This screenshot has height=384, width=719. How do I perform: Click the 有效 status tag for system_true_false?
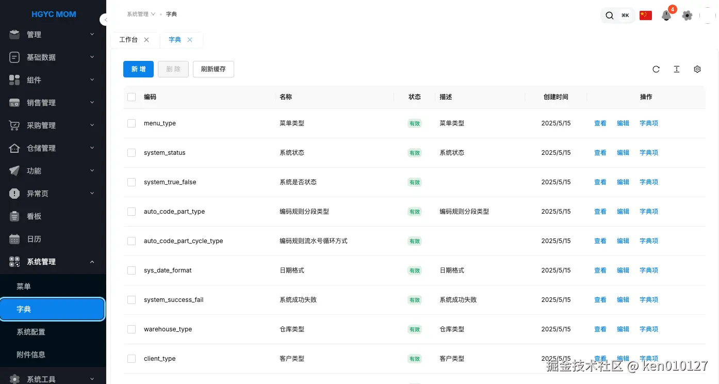point(415,182)
